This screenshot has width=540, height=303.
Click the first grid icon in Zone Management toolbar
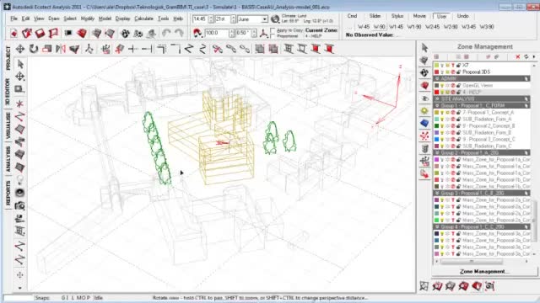436,56
